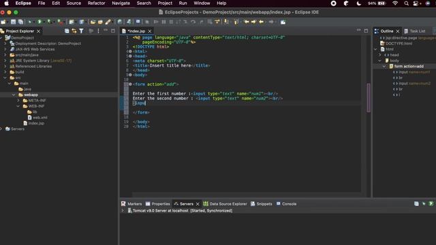Expand the build folder
Viewport: 436px width, 245px height.
(x=5, y=72)
